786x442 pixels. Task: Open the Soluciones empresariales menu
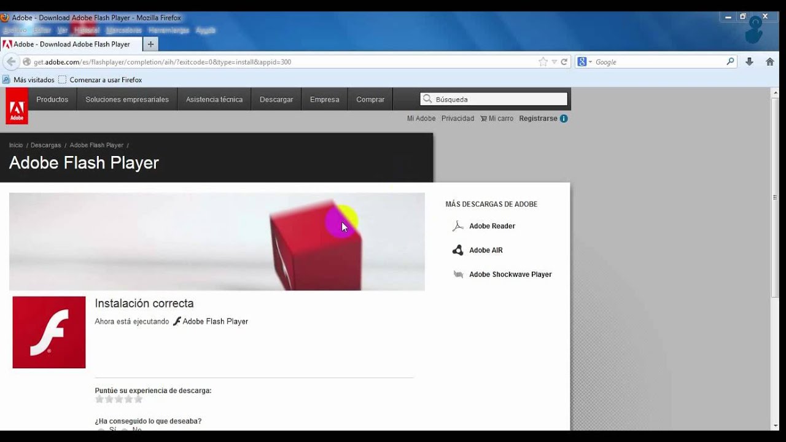[x=127, y=99]
